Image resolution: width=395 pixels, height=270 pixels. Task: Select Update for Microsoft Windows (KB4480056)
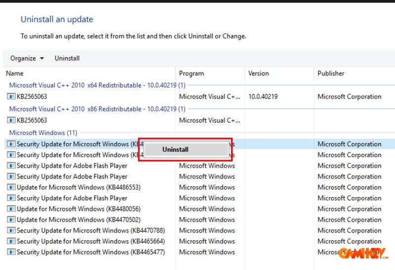pyautogui.click(x=79, y=209)
